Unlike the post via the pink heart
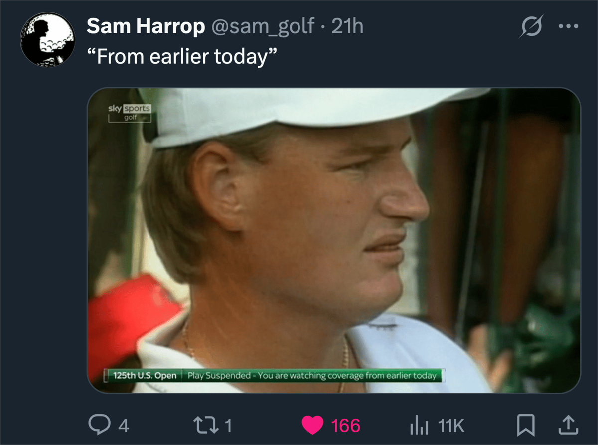598x445 pixels. 312,425
